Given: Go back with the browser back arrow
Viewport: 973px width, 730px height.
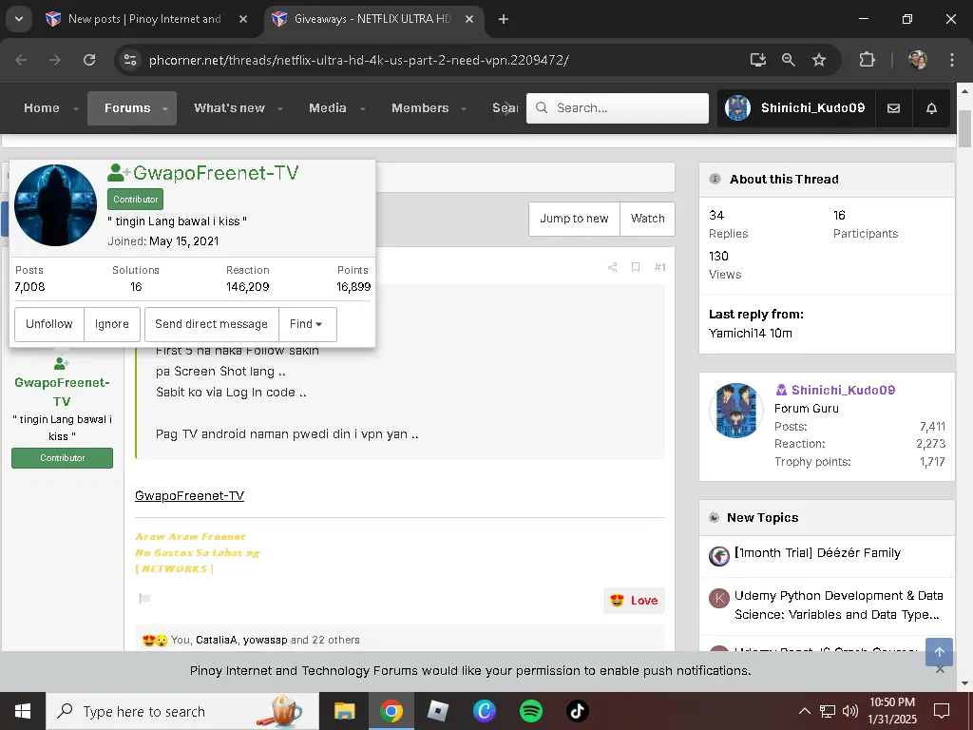Looking at the screenshot, I should [21, 60].
